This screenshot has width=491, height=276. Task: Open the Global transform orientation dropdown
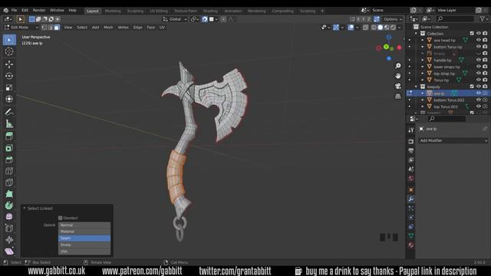click(175, 19)
